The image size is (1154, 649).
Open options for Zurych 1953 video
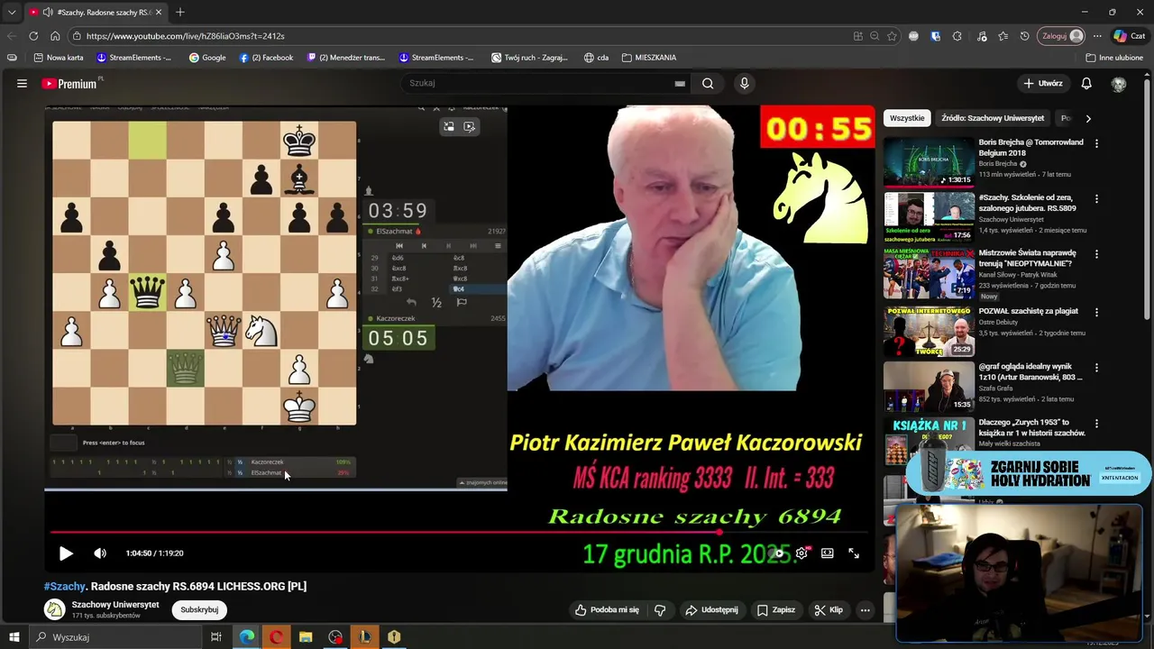tap(1096, 424)
